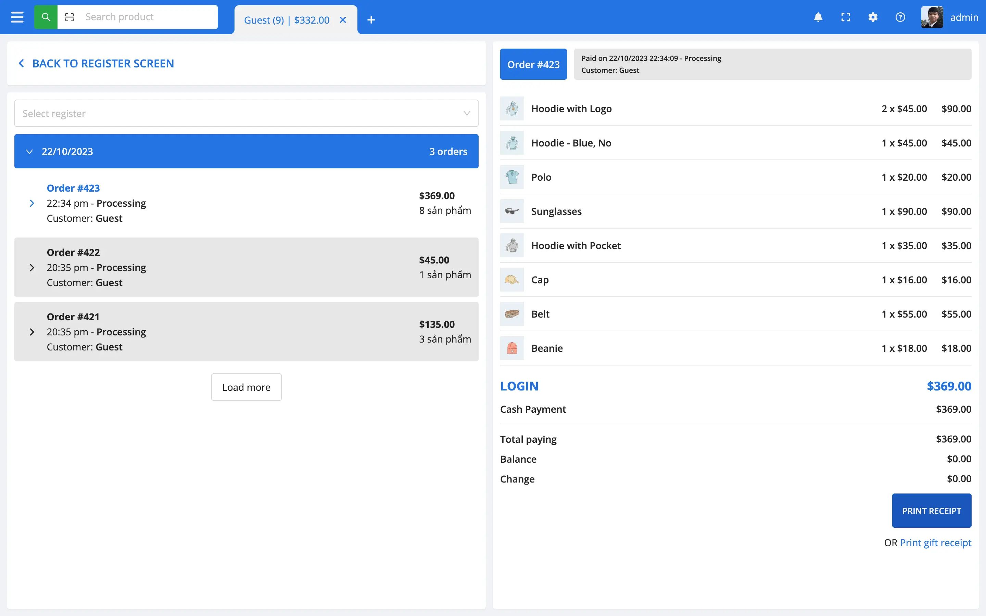
Task: Click the Sunglasses product thumbnail
Action: point(512,211)
